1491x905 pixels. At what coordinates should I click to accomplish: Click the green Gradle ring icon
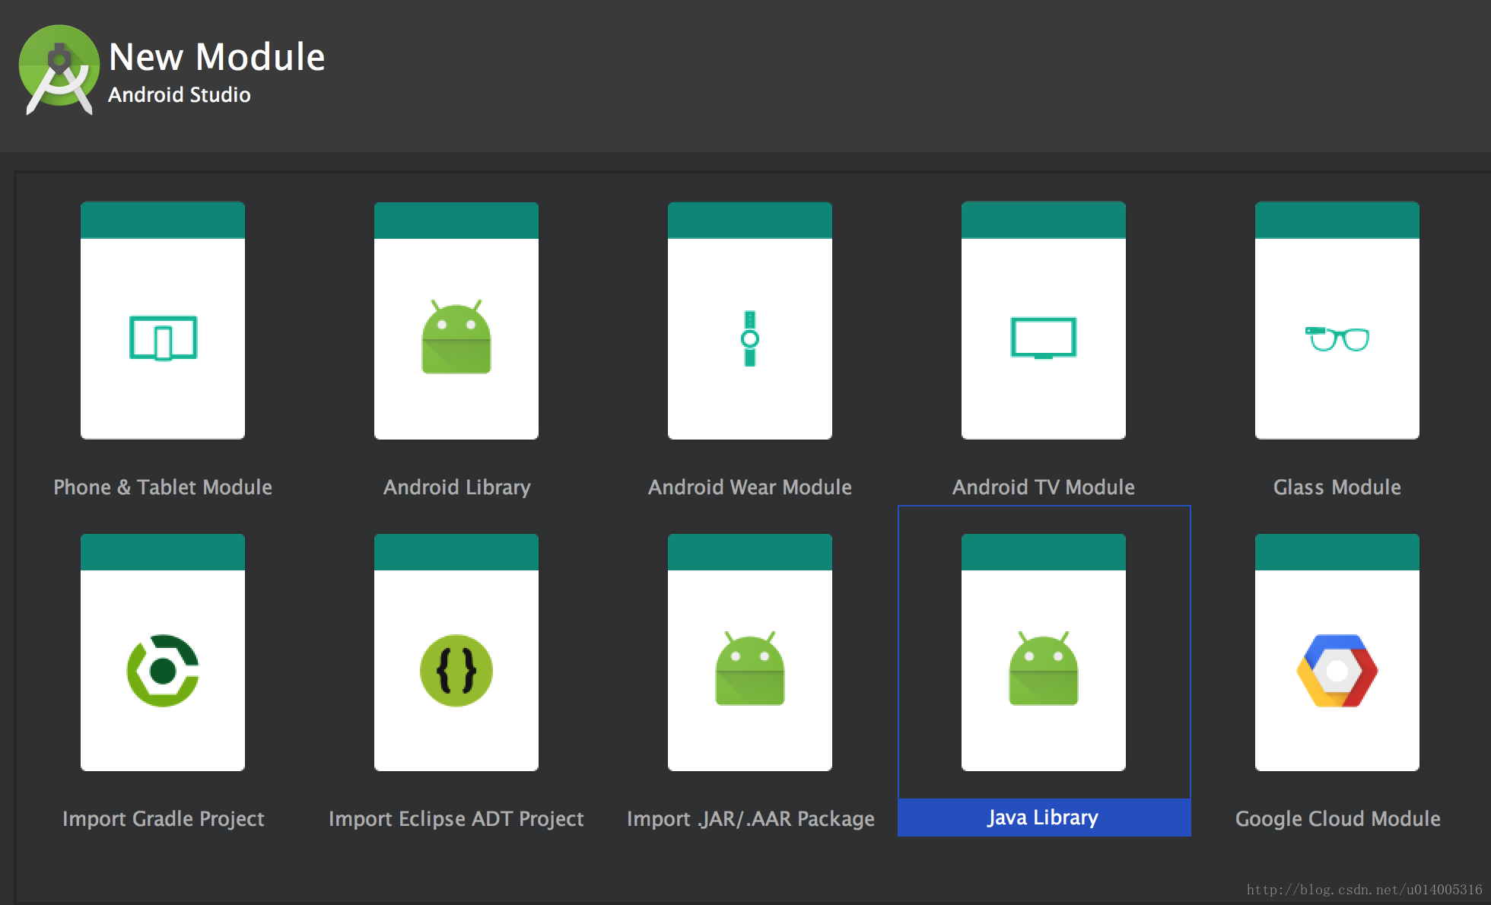[x=163, y=671]
